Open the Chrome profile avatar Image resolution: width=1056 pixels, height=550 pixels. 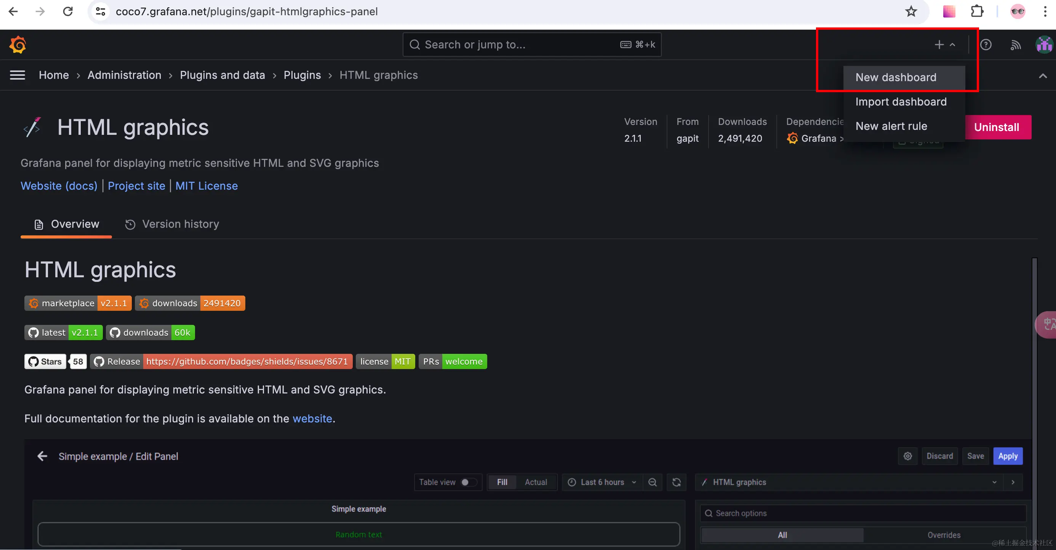(1018, 11)
